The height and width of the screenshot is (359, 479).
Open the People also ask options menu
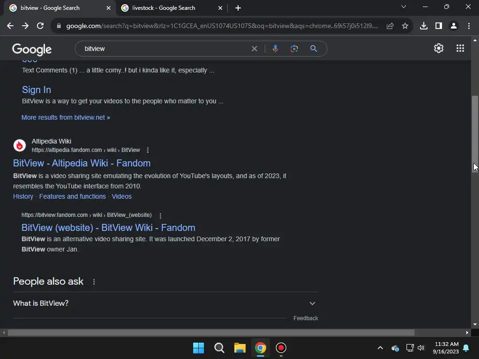point(94,282)
